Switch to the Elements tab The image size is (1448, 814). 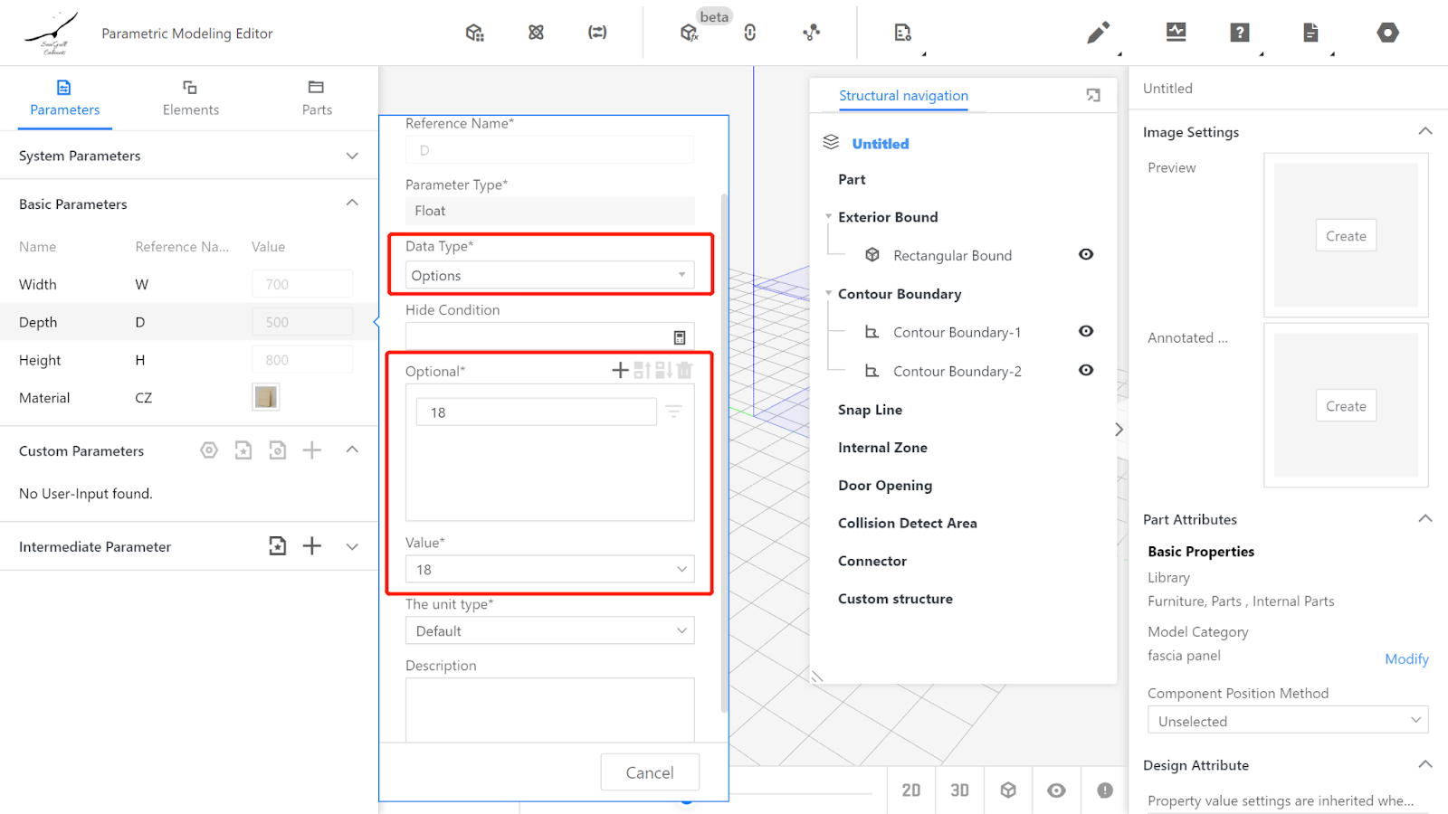tap(190, 98)
